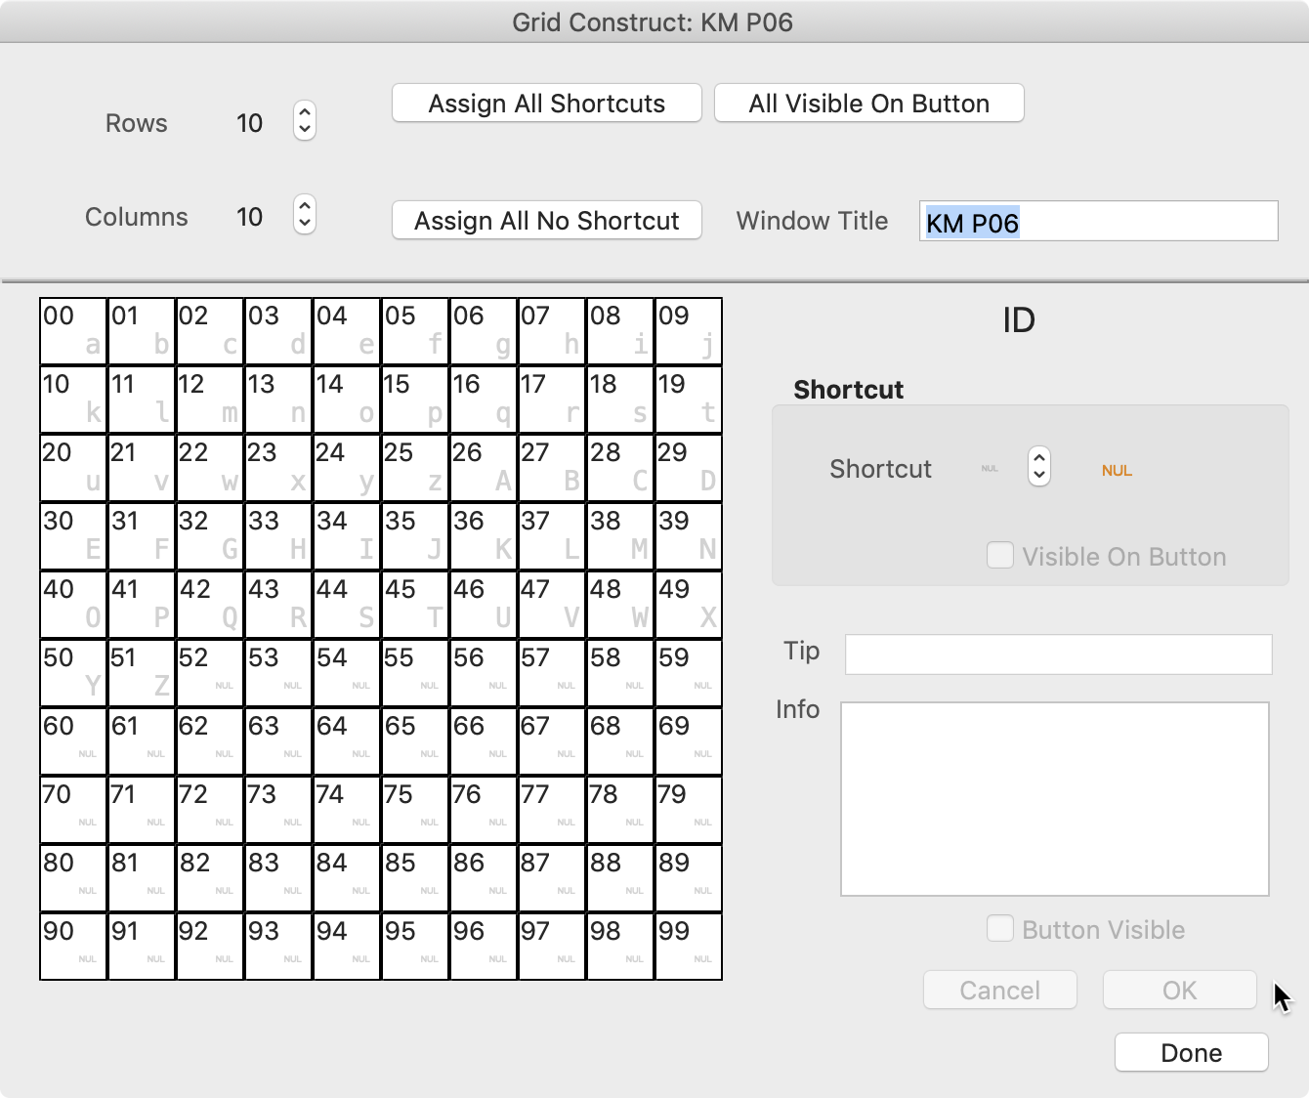Pick grid cell 51 with shortcut Z
The height and width of the screenshot is (1098, 1309).
pos(142,673)
